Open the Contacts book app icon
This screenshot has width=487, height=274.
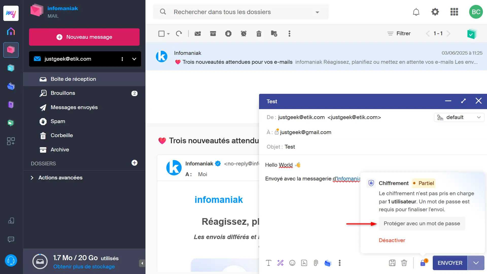(x=11, y=105)
